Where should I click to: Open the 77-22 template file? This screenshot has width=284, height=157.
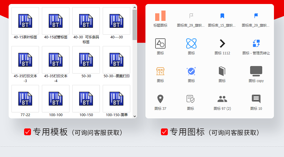click(x=25, y=99)
